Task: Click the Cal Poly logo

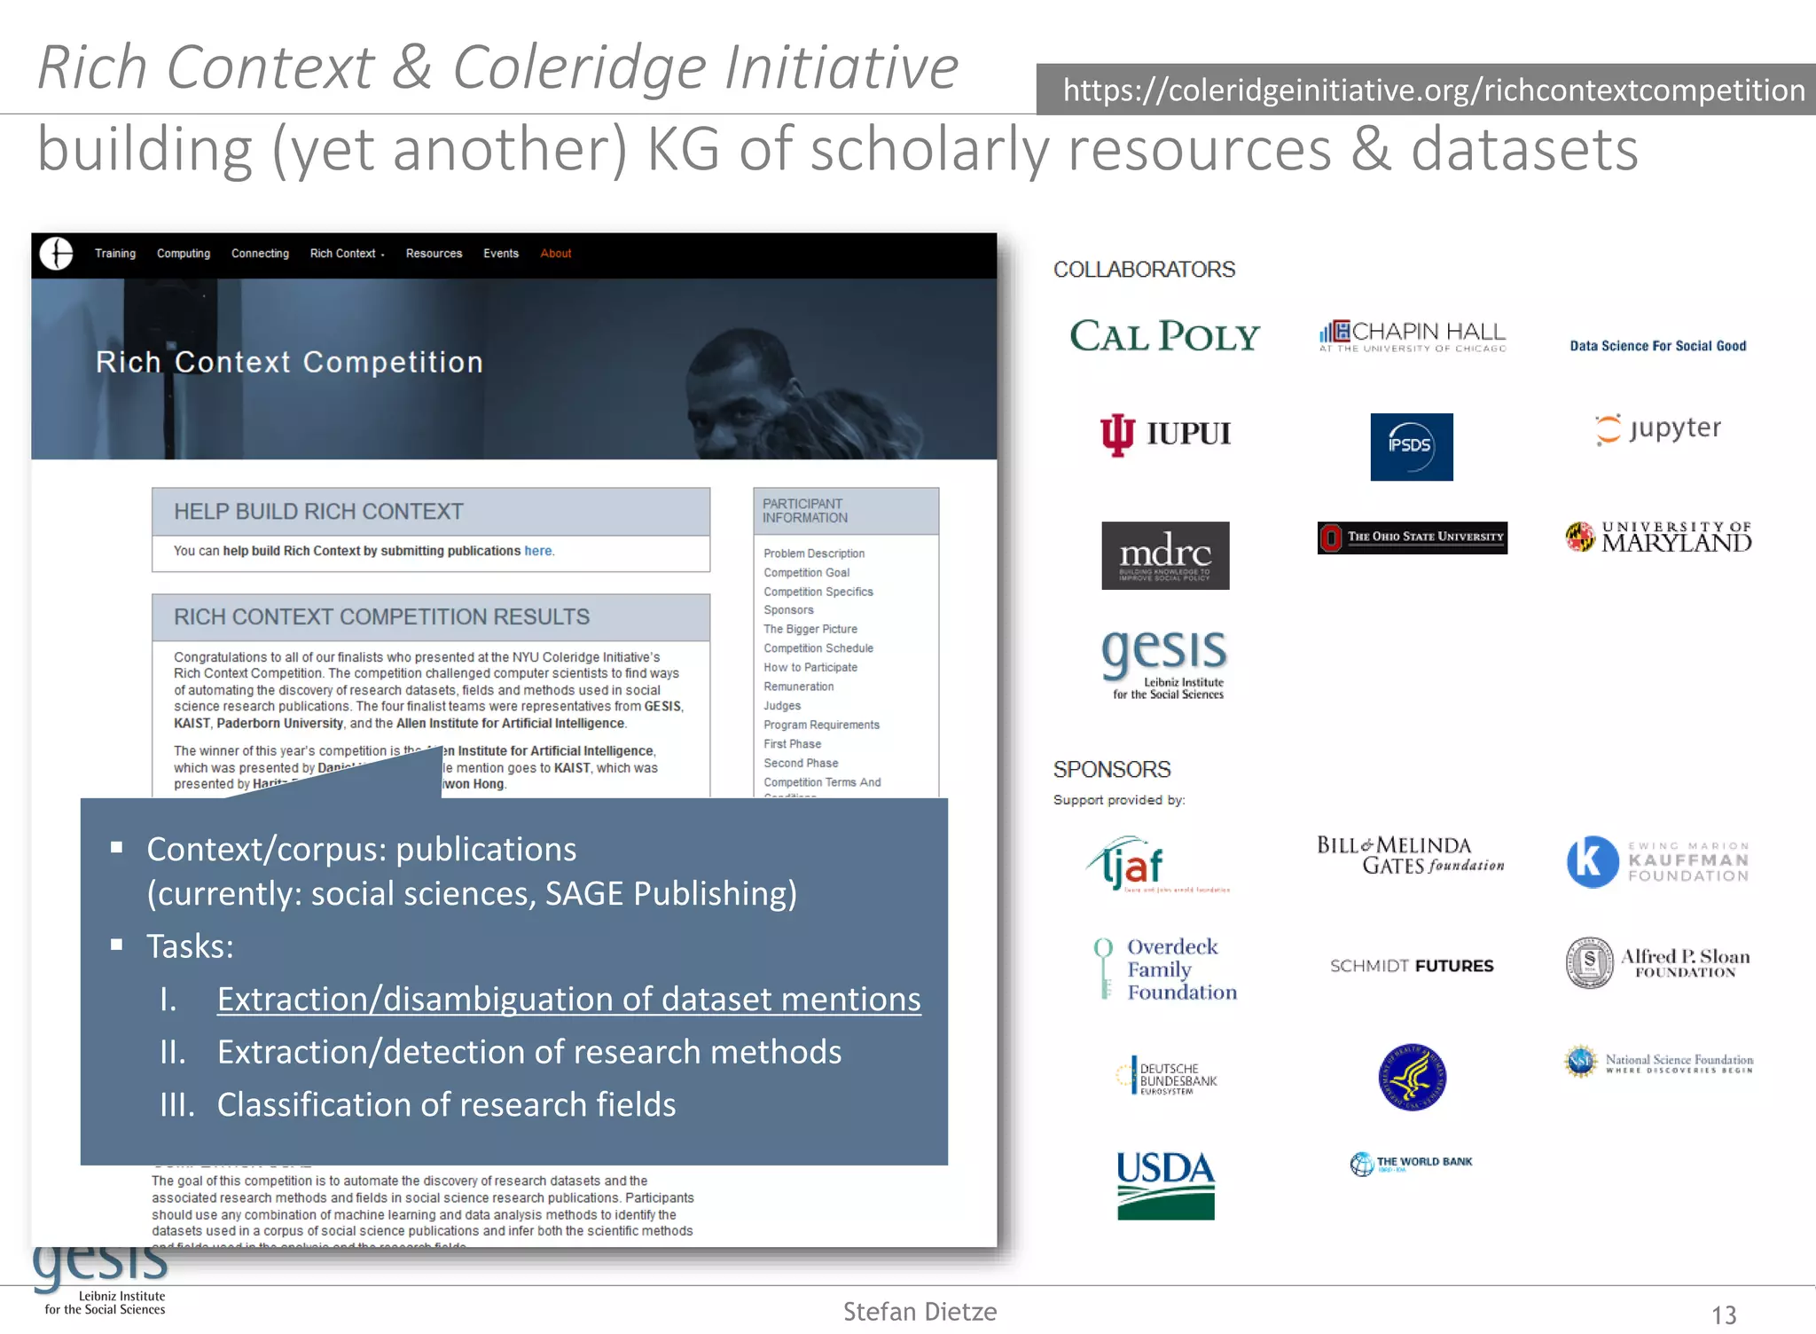Action: (1164, 336)
